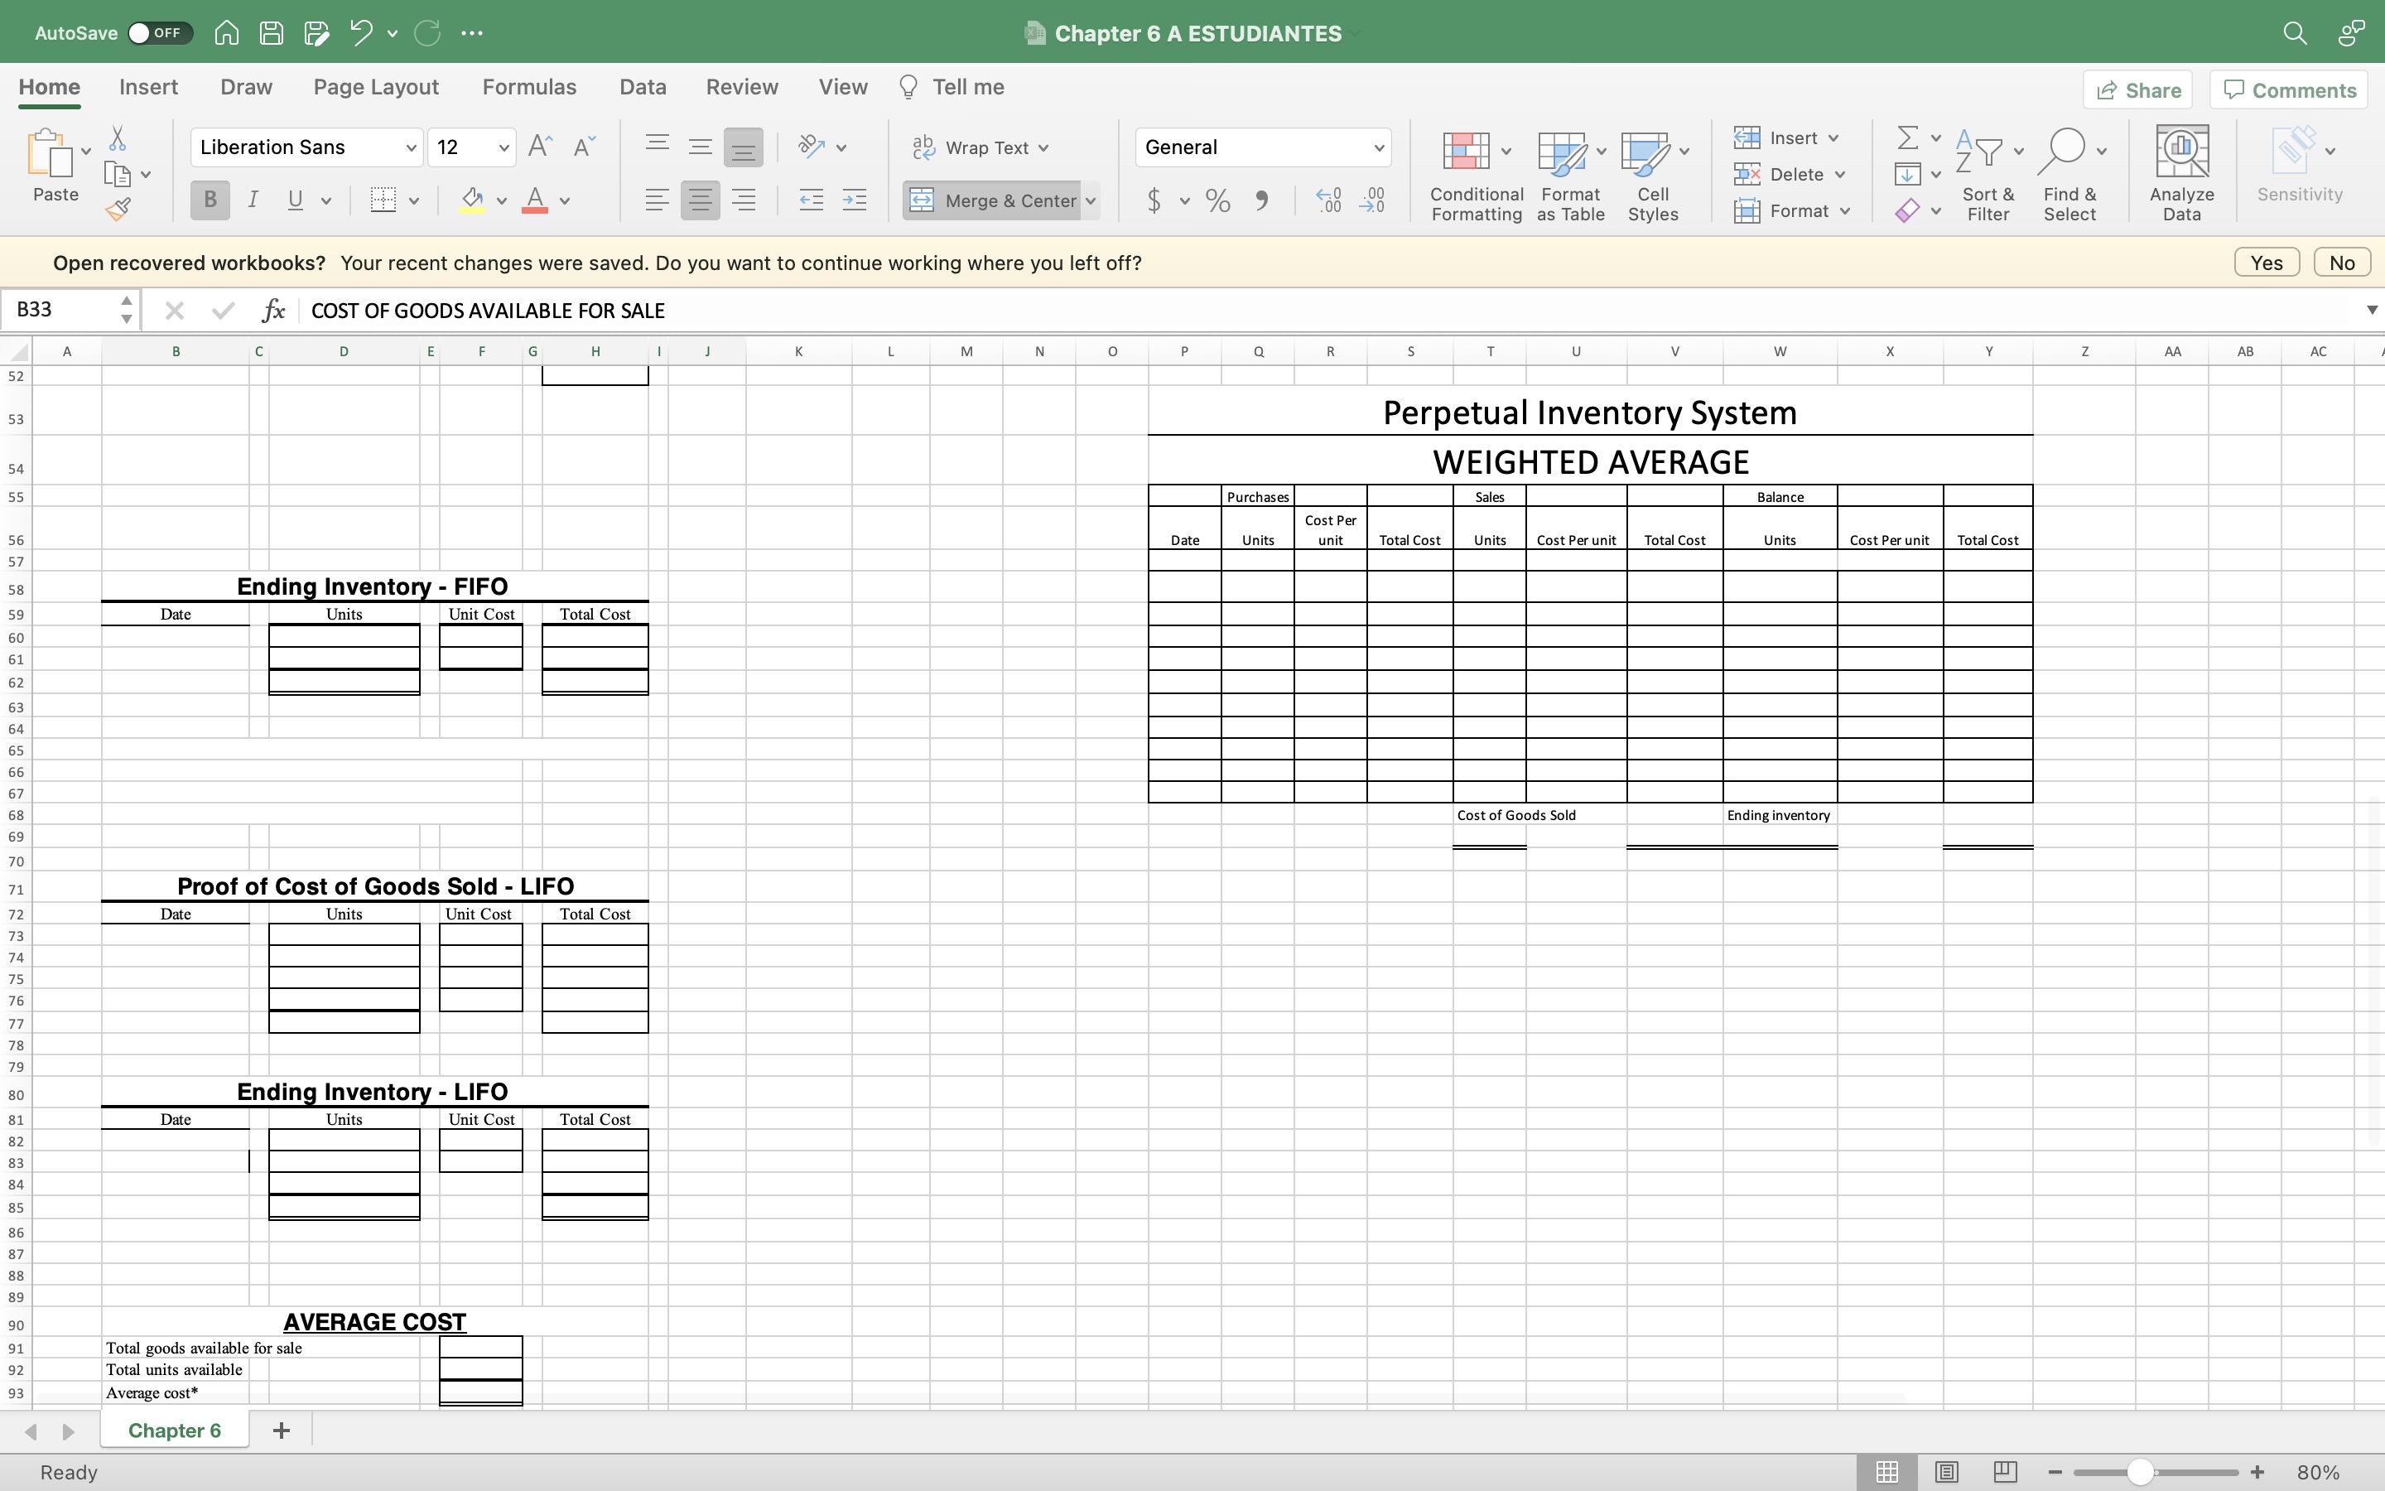Image resolution: width=2385 pixels, height=1491 pixels.
Task: Switch to Page Break Preview view
Action: (2005, 1472)
